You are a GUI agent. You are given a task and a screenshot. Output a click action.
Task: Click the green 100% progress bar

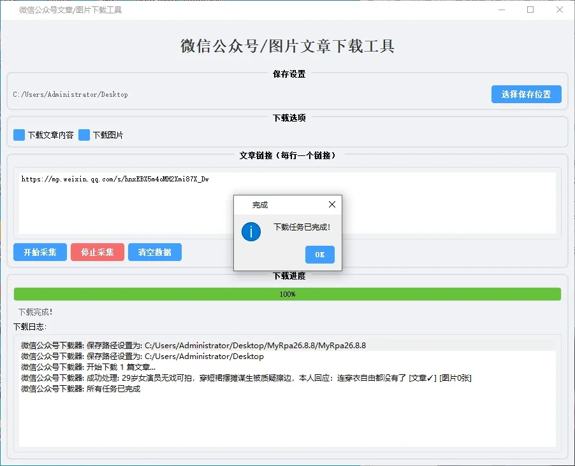tap(287, 294)
